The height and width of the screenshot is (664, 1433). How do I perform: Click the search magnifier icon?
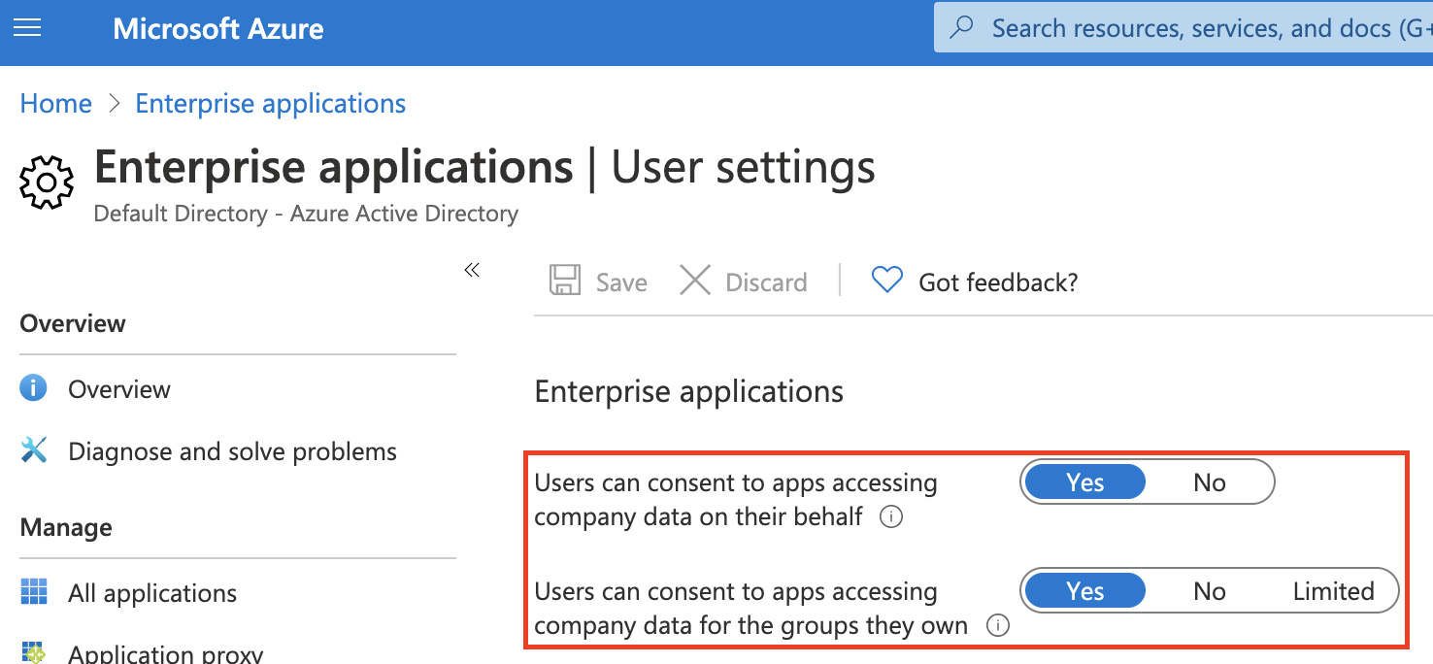(961, 28)
